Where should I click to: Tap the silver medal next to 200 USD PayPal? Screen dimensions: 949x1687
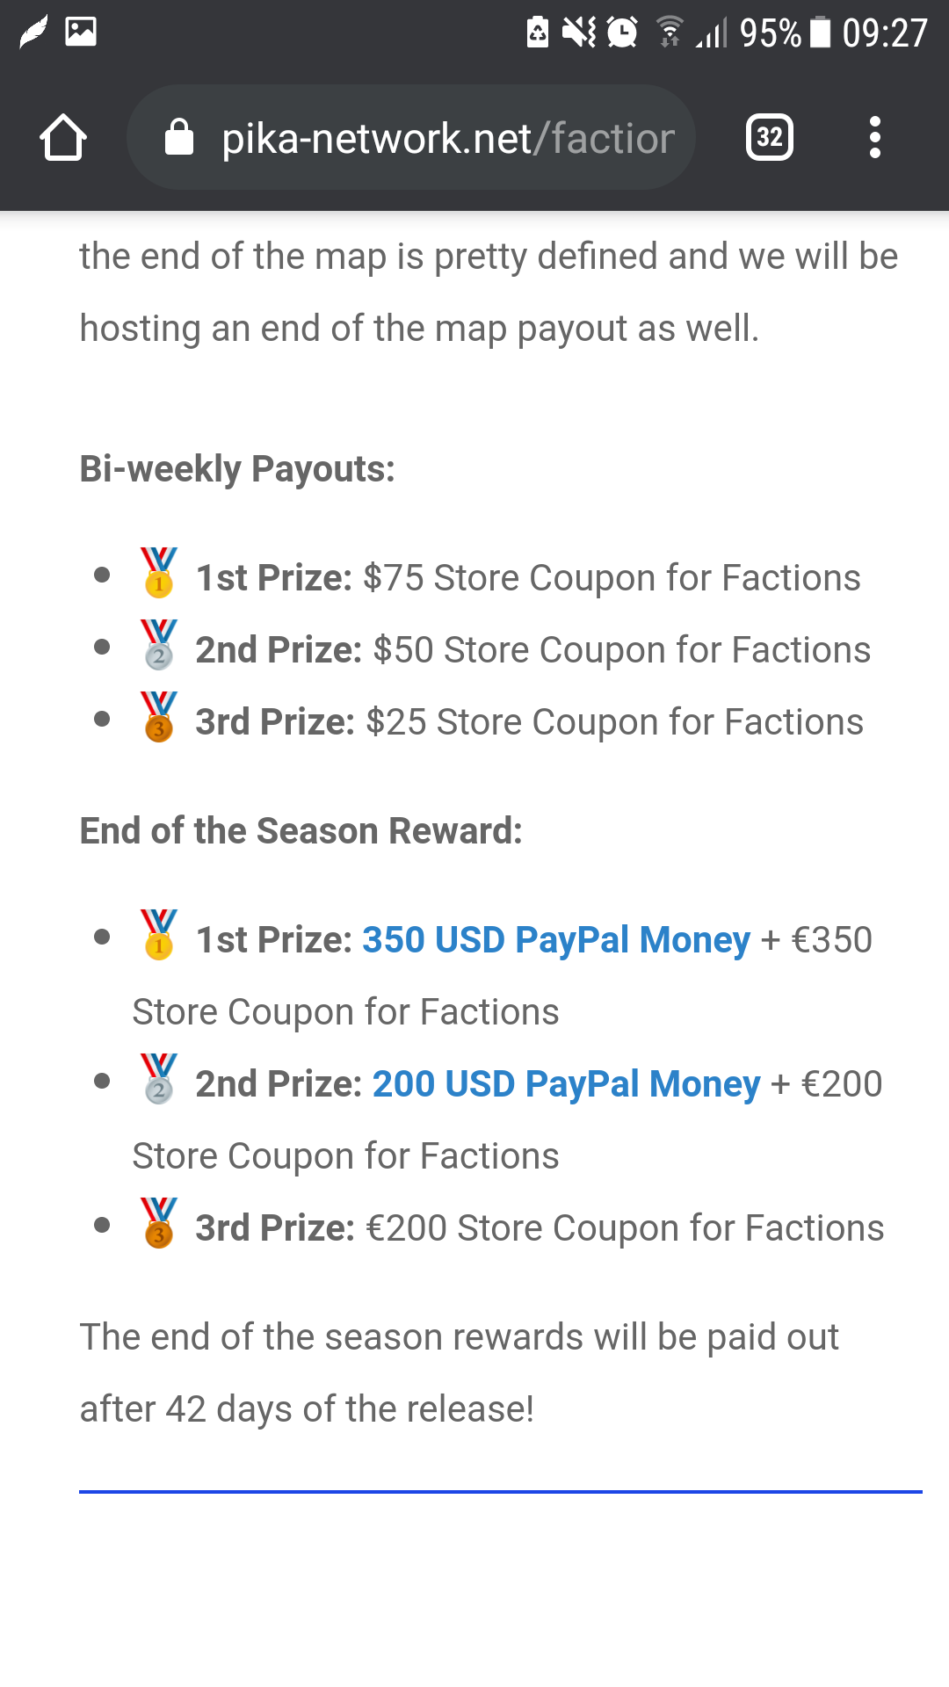pyautogui.click(x=159, y=1079)
